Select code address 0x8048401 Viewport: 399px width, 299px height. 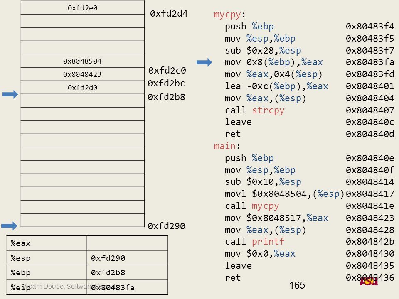pos(370,86)
